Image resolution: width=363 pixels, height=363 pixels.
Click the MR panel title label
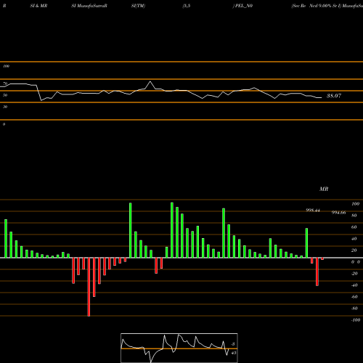[x=324, y=189]
